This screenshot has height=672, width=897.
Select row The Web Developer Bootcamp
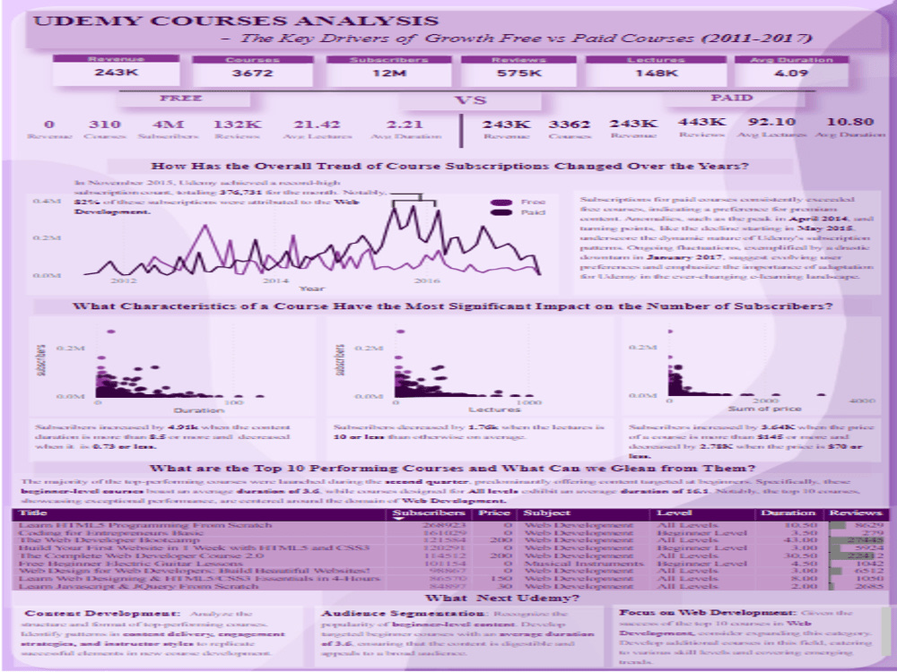pyautogui.click(x=449, y=540)
